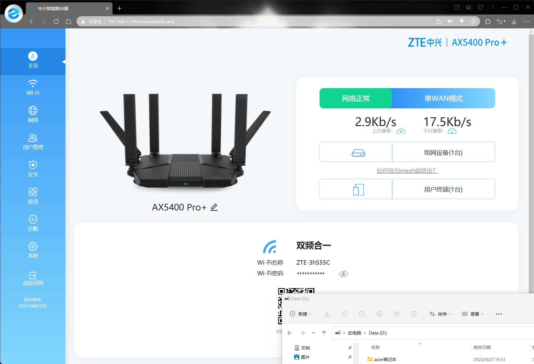The height and width of the screenshot is (364, 534).
Task: Click the share page icon in address bar
Action: point(439,21)
